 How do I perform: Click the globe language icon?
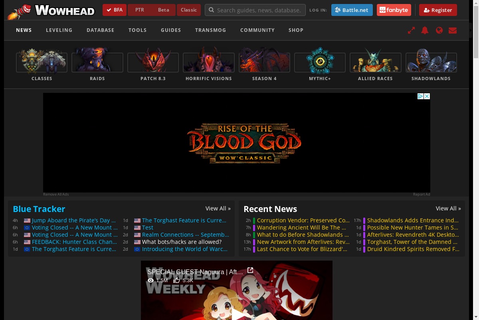click(439, 30)
